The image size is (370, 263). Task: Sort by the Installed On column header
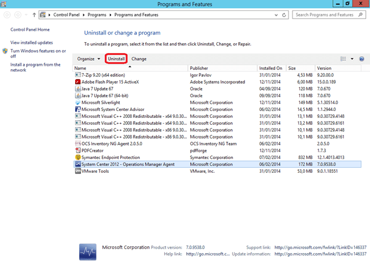click(x=272, y=68)
